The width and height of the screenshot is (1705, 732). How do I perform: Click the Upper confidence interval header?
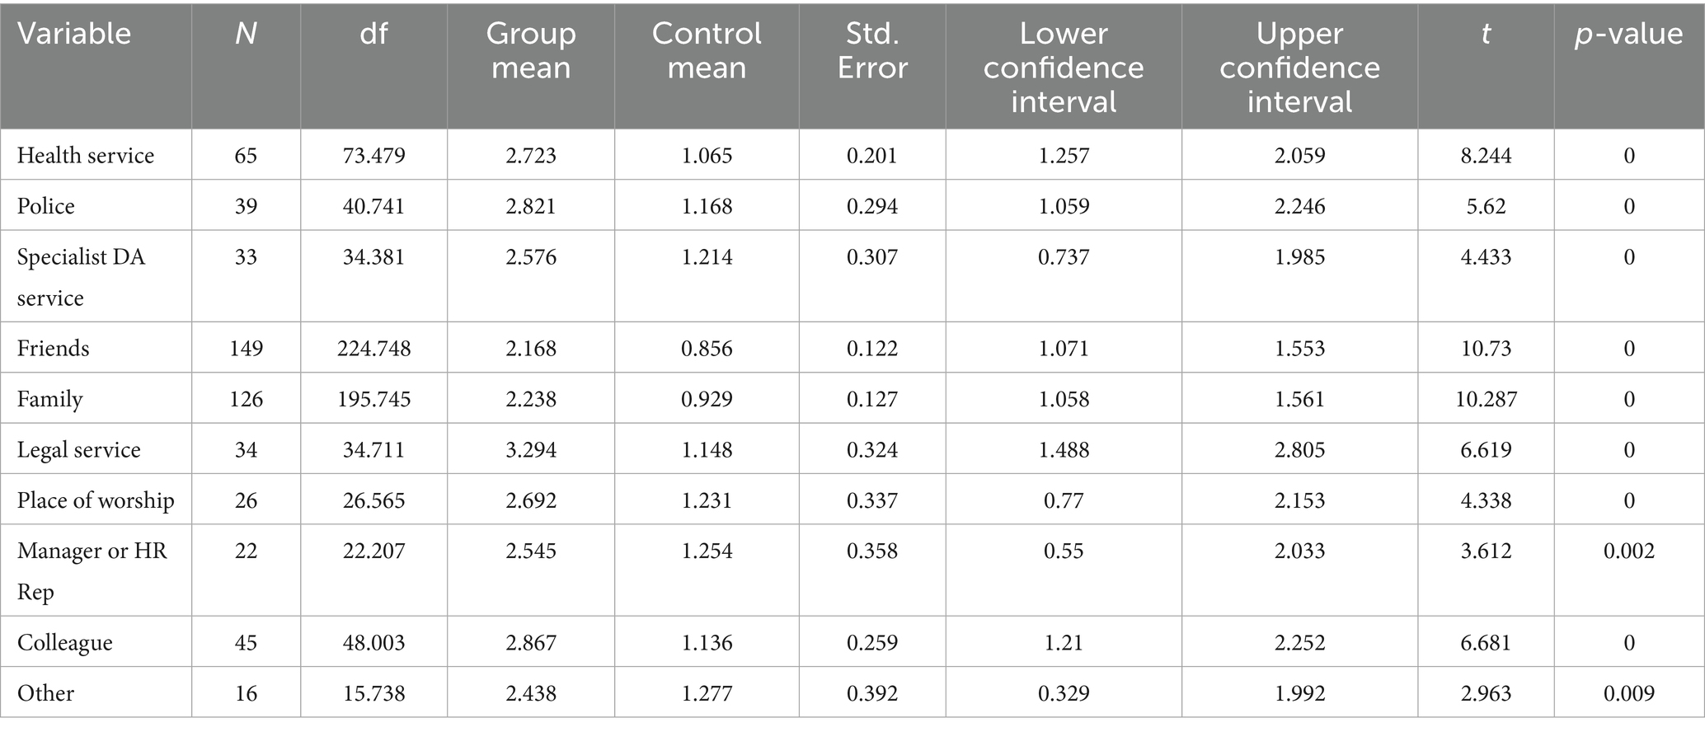[1299, 67]
